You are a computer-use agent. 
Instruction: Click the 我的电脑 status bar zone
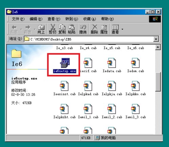coord(128,138)
